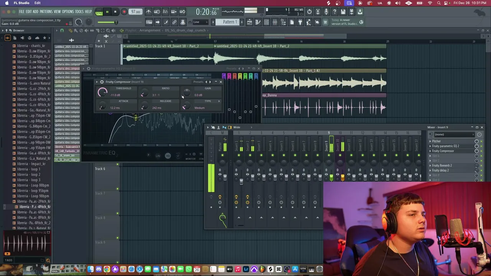Enable loop recording icon
The height and width of the screenshot is (276, 491).
coord(182,11)
